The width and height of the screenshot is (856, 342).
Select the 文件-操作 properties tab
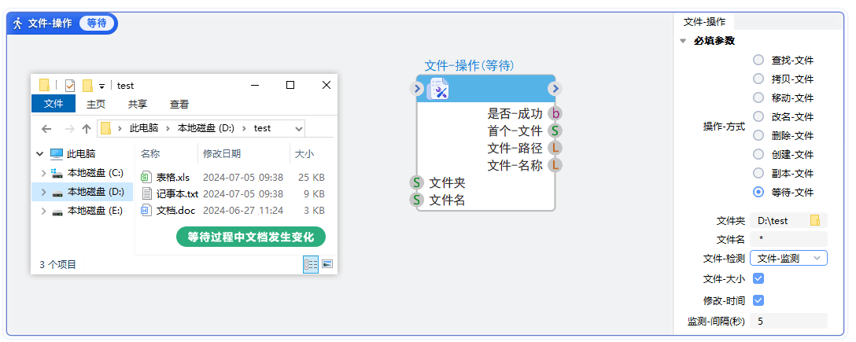coord(704,22)
